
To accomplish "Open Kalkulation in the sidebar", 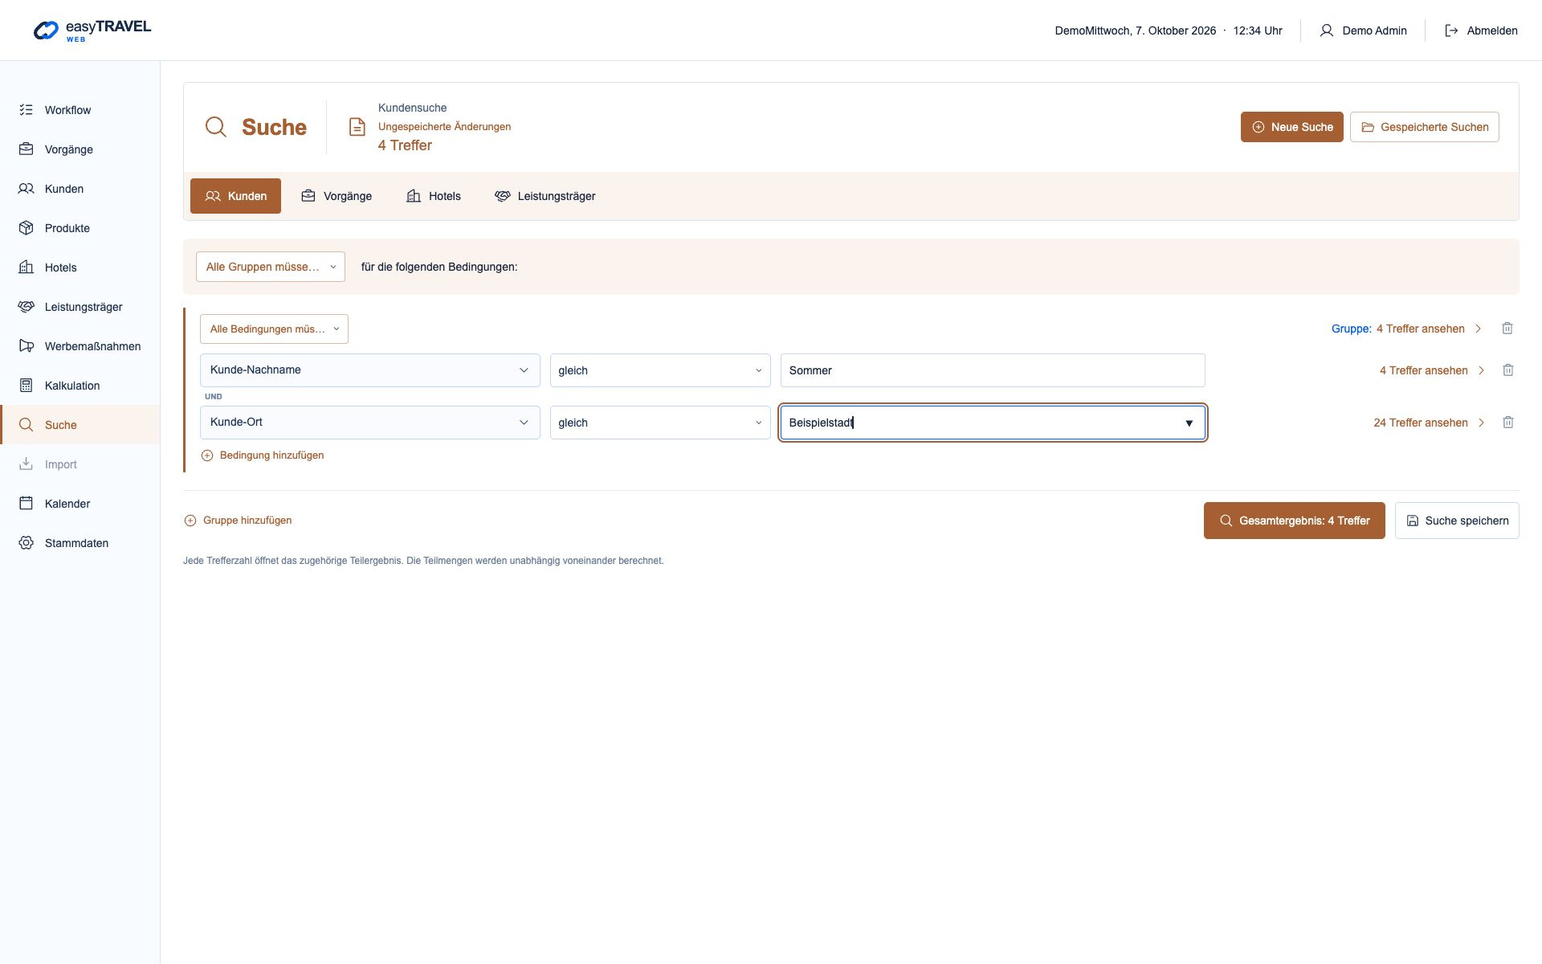I will 80,386.
